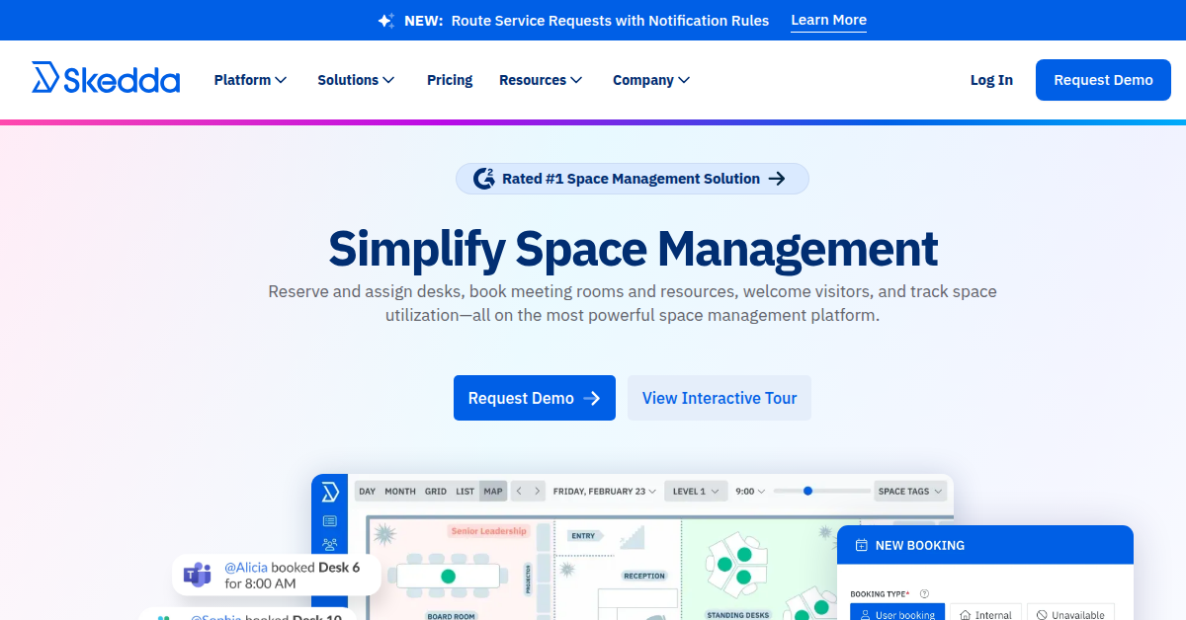Click the View Interactive Tour button
The width and height of the screenshot is (1186, 620).
point(720,398)
